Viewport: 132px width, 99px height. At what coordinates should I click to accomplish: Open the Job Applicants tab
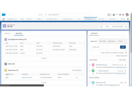(x=89, y=19)
